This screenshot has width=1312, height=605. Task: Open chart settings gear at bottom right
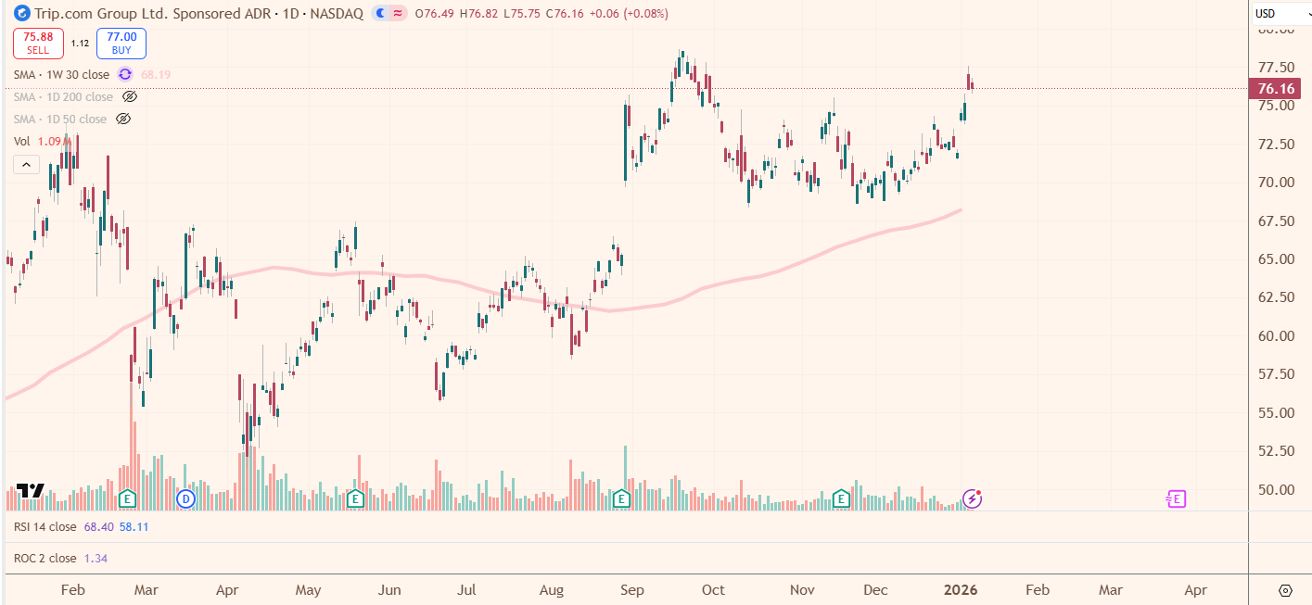coord(1285,590)
